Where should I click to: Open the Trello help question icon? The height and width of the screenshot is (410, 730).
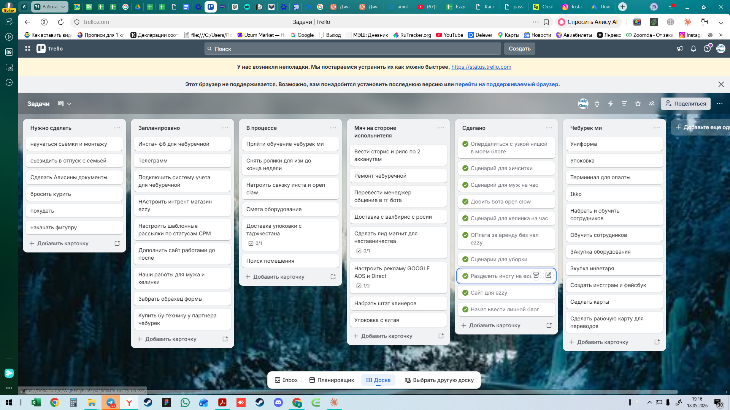click(707, 49)
